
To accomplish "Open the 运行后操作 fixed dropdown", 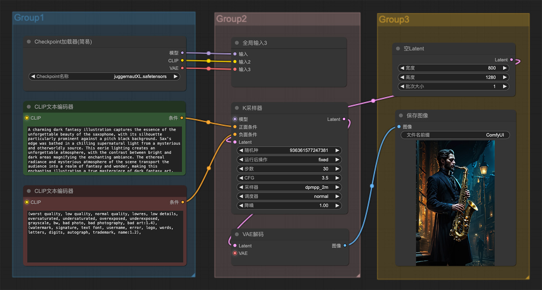I will [x=289, y=160].
